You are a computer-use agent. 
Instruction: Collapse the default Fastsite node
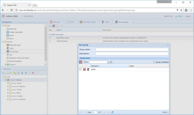click(5, 80)
